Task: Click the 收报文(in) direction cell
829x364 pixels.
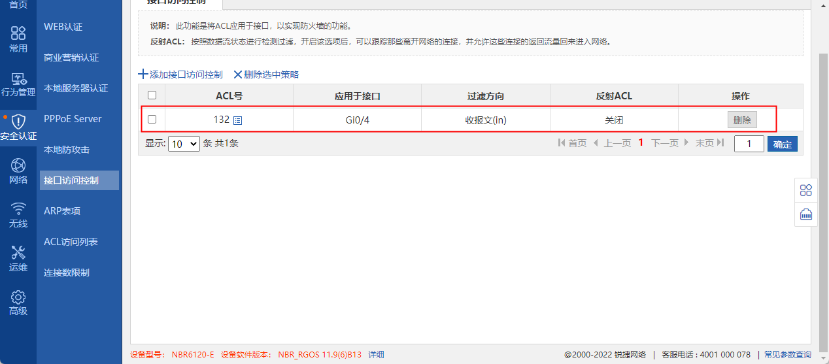Action: 486,120
